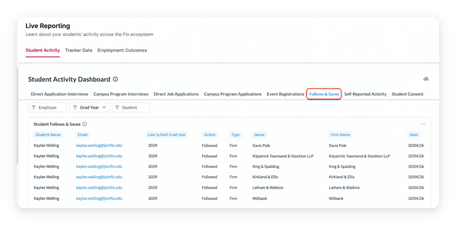The image size is (456, 225).
Task: Open info icon beside Student Activity Dashboard
Action: point(116,79)
